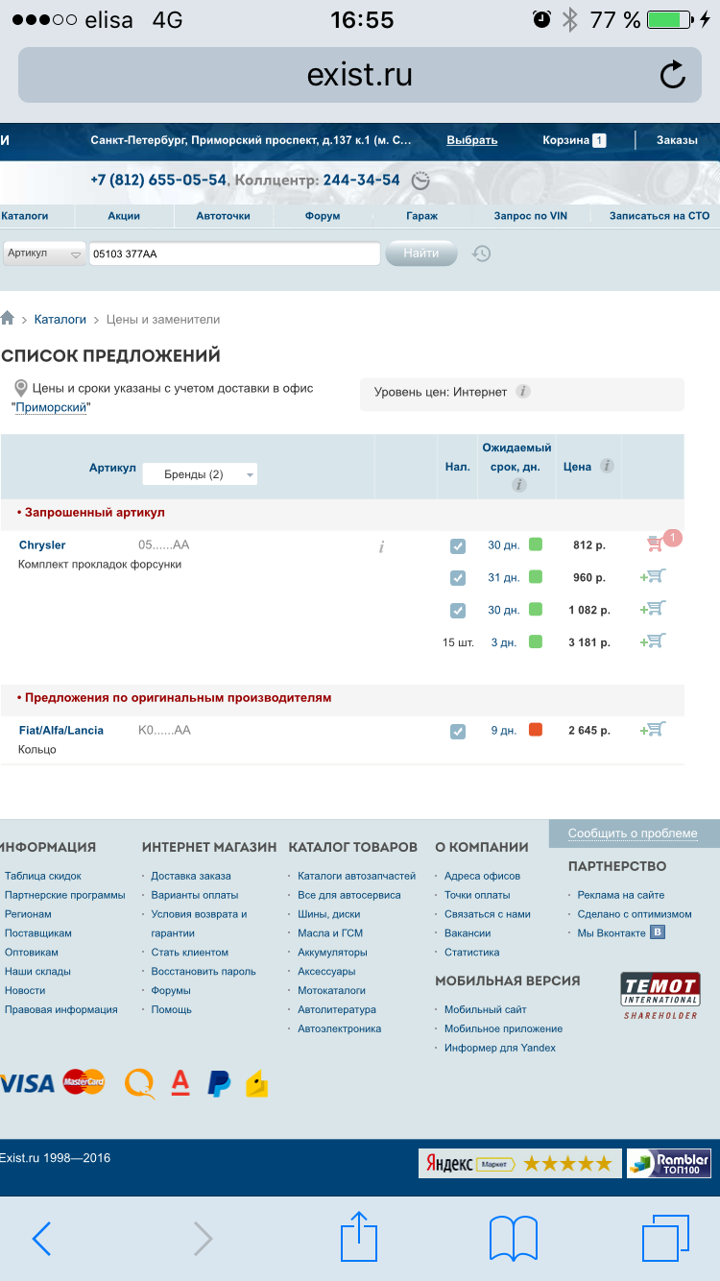The width and height of the screenshot is (720, 1281).
Task: Open Запрос по VIN menu item
Action: coord(531,216)
